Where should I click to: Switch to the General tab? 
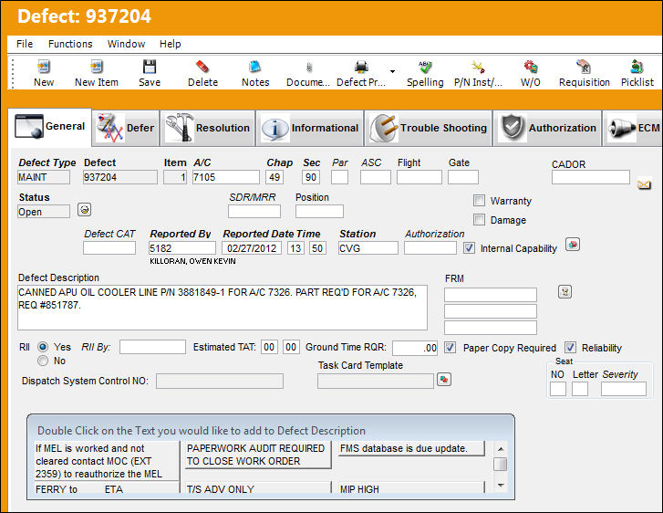(x=50, y=127)
